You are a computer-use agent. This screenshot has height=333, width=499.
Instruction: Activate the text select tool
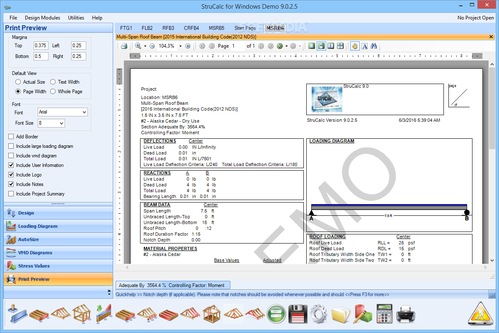(365, 46)
